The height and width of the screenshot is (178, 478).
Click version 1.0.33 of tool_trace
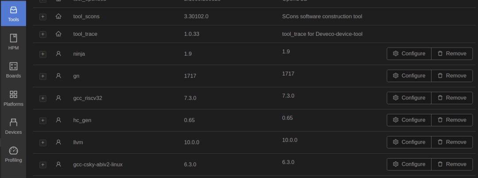[x=192, y=34]
